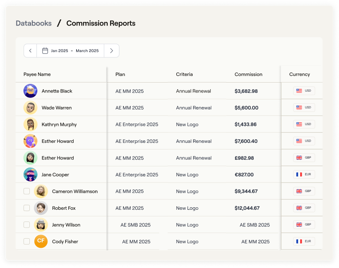
Task: Click AE Enterprise 2025 plan for Jane Cooper
Action: pos(137,175)
